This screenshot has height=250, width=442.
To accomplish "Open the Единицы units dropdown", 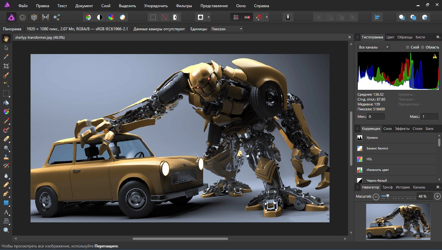I will point(227,29).
